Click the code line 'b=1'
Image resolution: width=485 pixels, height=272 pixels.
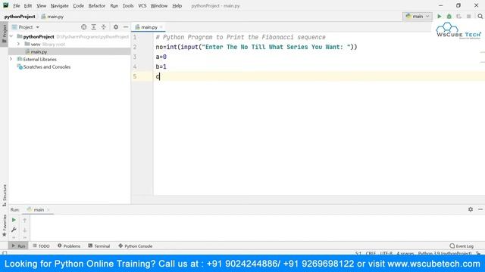click(161, 66)
